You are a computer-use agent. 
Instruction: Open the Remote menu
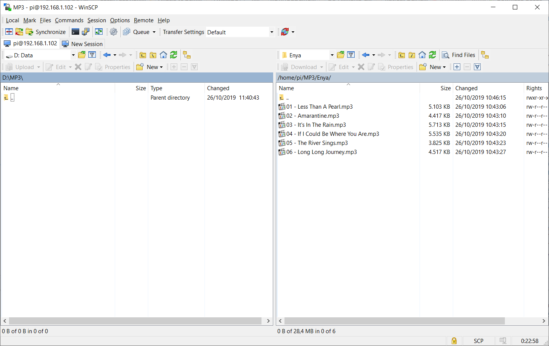pos(144,20)
